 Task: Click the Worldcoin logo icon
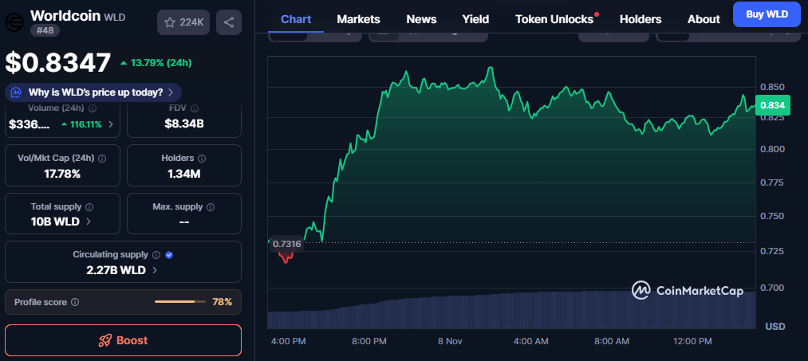pos(14,22)
